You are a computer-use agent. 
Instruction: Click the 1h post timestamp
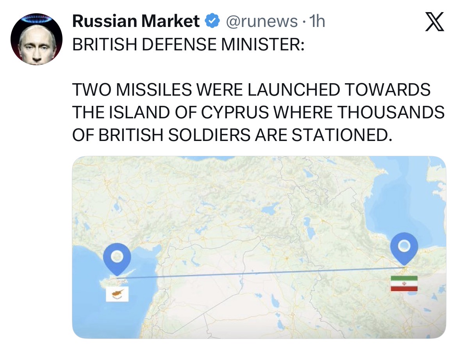point(317,21)
